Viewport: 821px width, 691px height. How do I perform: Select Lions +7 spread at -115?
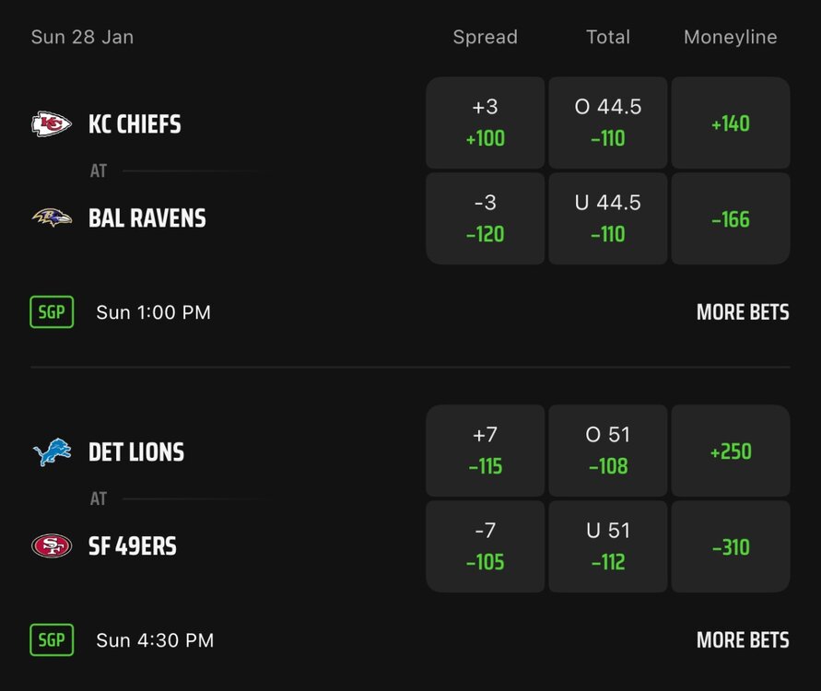click(485, 451)
